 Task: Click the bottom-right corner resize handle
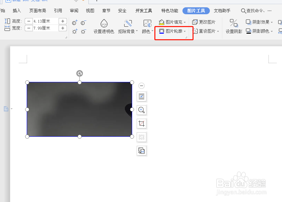[x=132, y=137]
